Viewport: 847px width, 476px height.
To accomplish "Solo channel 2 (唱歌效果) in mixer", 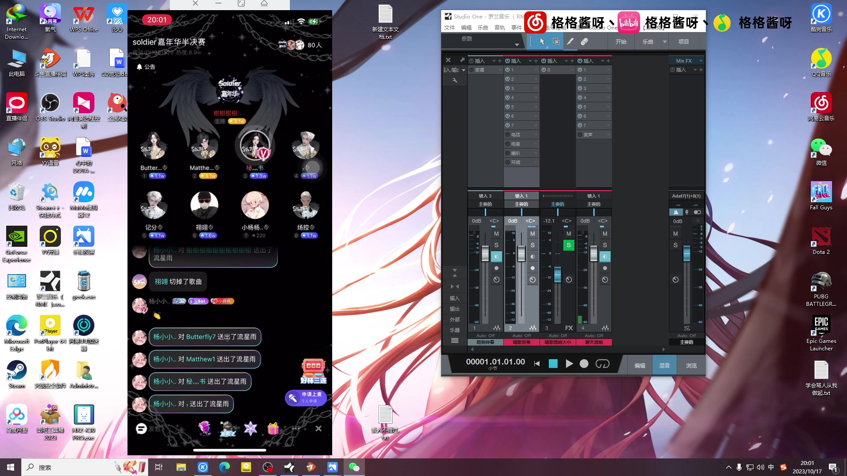I will pyautogui.click(x=532, y=245).
